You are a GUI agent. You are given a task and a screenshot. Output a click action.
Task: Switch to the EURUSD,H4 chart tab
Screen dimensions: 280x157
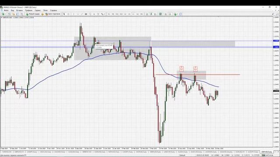coord(7,152)
